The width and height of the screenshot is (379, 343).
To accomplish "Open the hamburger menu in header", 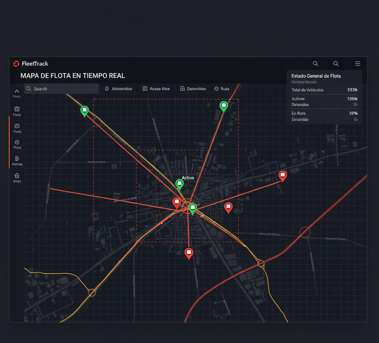I will pyautogui.click(x=358, y=64).
